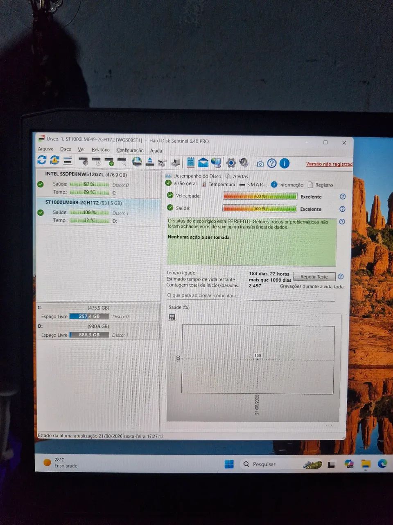393x525 pixels.
Task: Switch to Temperatura tab
Action: pos(218,185)
